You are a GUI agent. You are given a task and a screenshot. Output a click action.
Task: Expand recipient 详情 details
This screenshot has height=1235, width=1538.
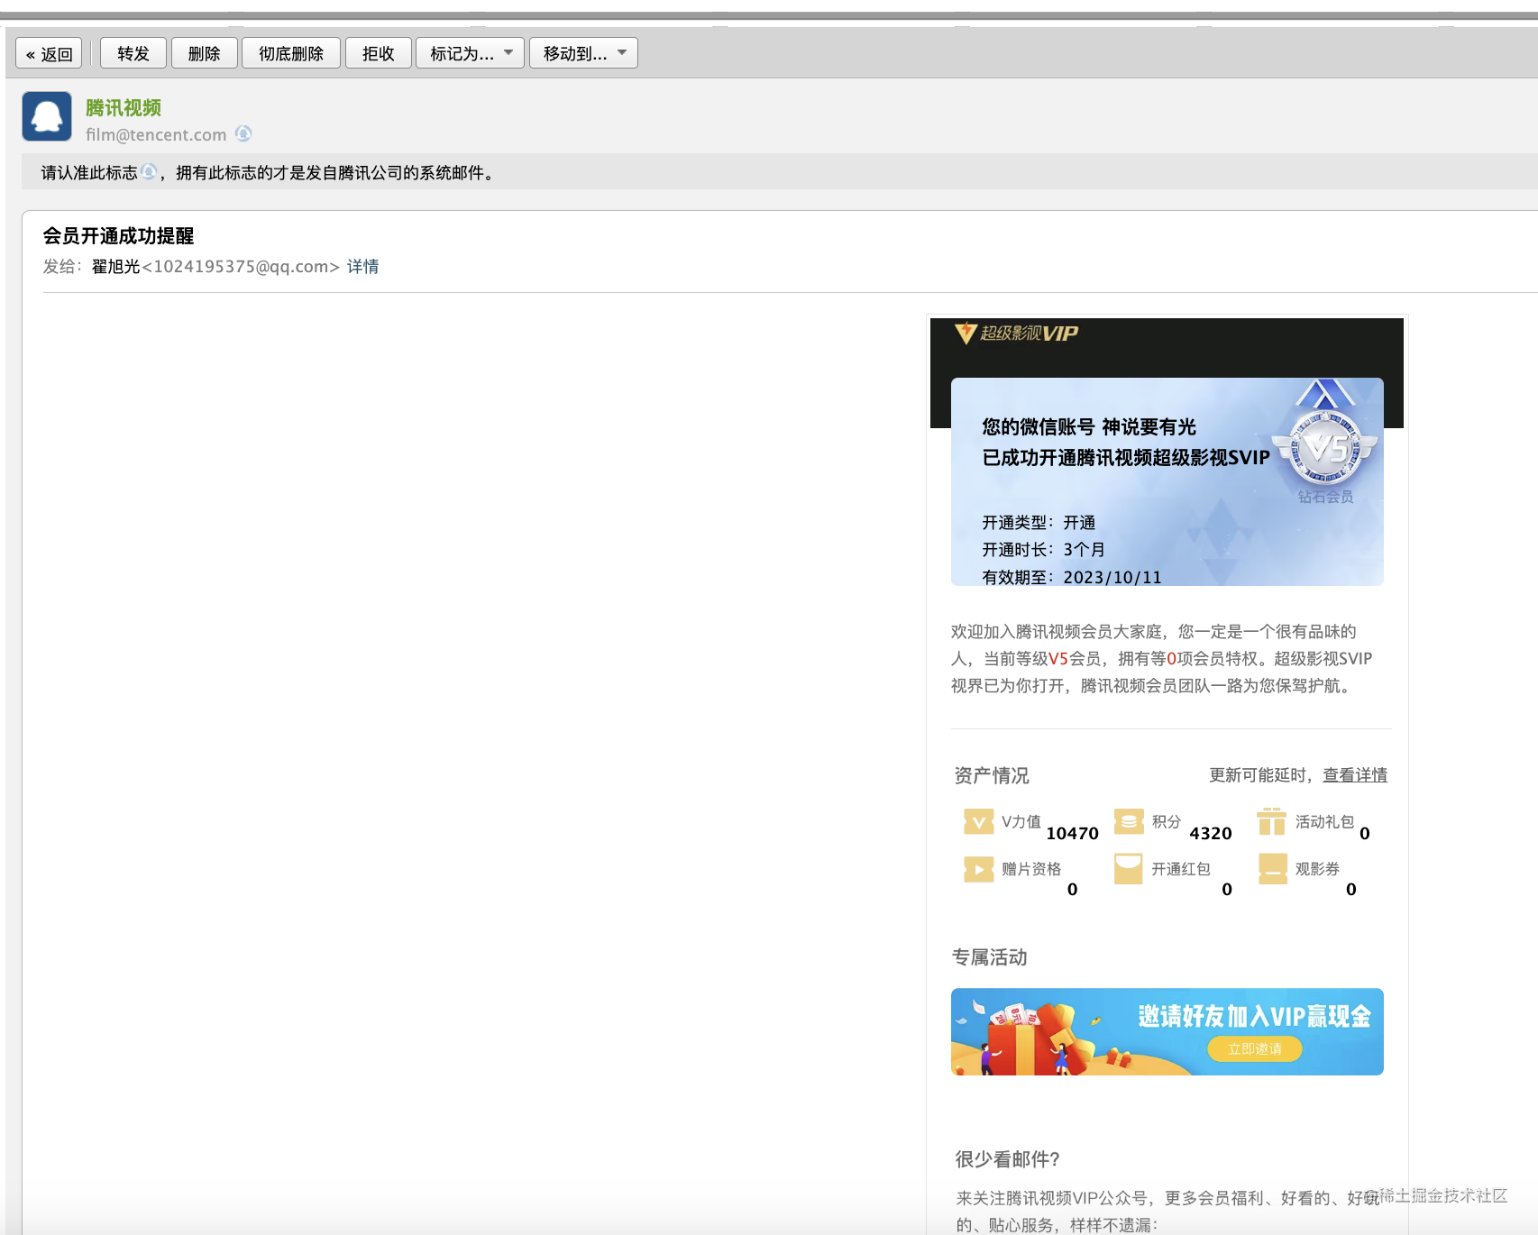[362, 267]
